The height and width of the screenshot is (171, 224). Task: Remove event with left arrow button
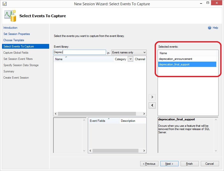coord(152,105)
